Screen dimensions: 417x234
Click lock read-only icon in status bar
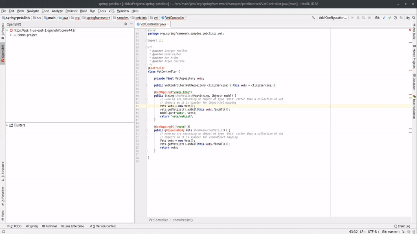[x=404, y=232]
